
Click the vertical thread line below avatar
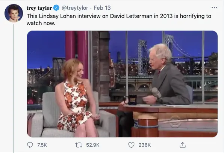pyautogui.click(x=14, y=88)
